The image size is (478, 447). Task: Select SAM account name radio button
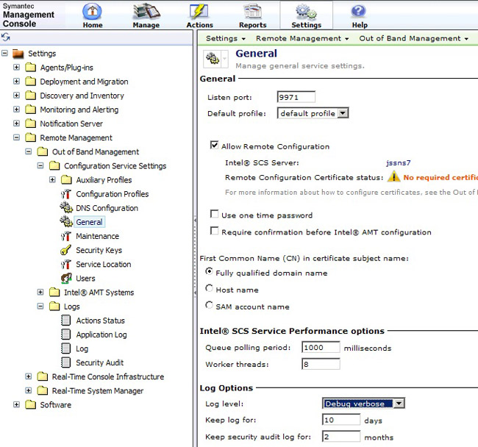tap(209, 304)
